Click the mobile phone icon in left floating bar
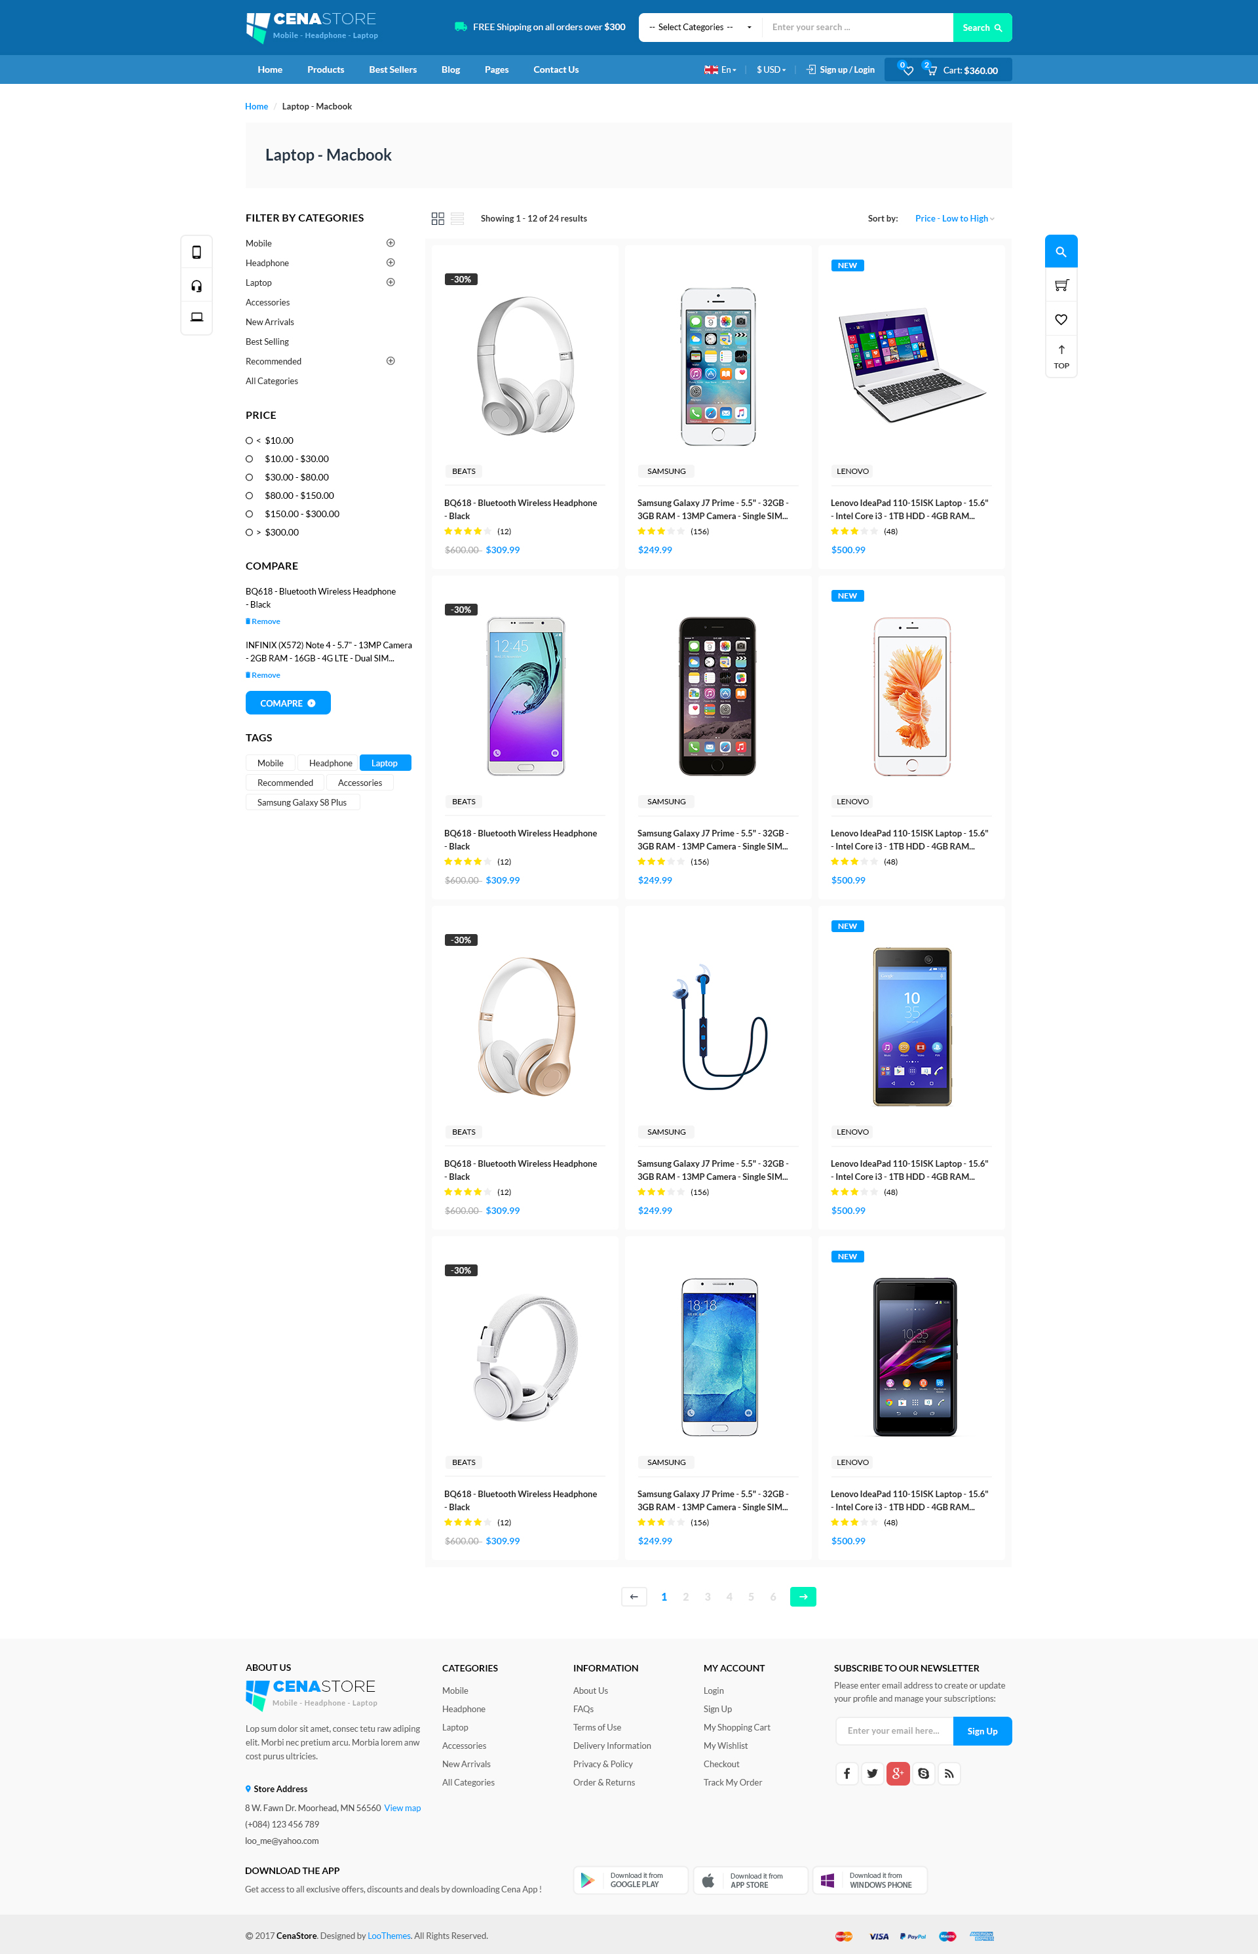Viewport: 1258px width, 1954px height. coord(197,252)
